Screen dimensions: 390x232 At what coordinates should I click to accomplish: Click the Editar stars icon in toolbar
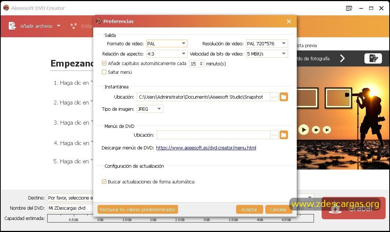point(73,26)
